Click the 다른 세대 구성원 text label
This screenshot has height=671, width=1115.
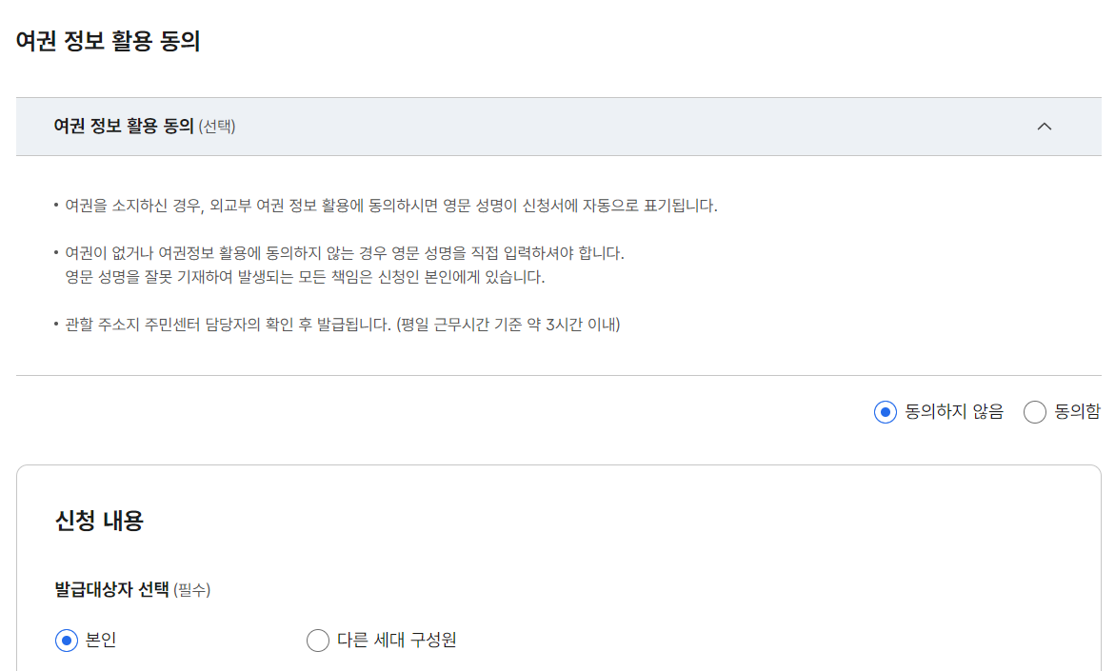pos(397,641)
